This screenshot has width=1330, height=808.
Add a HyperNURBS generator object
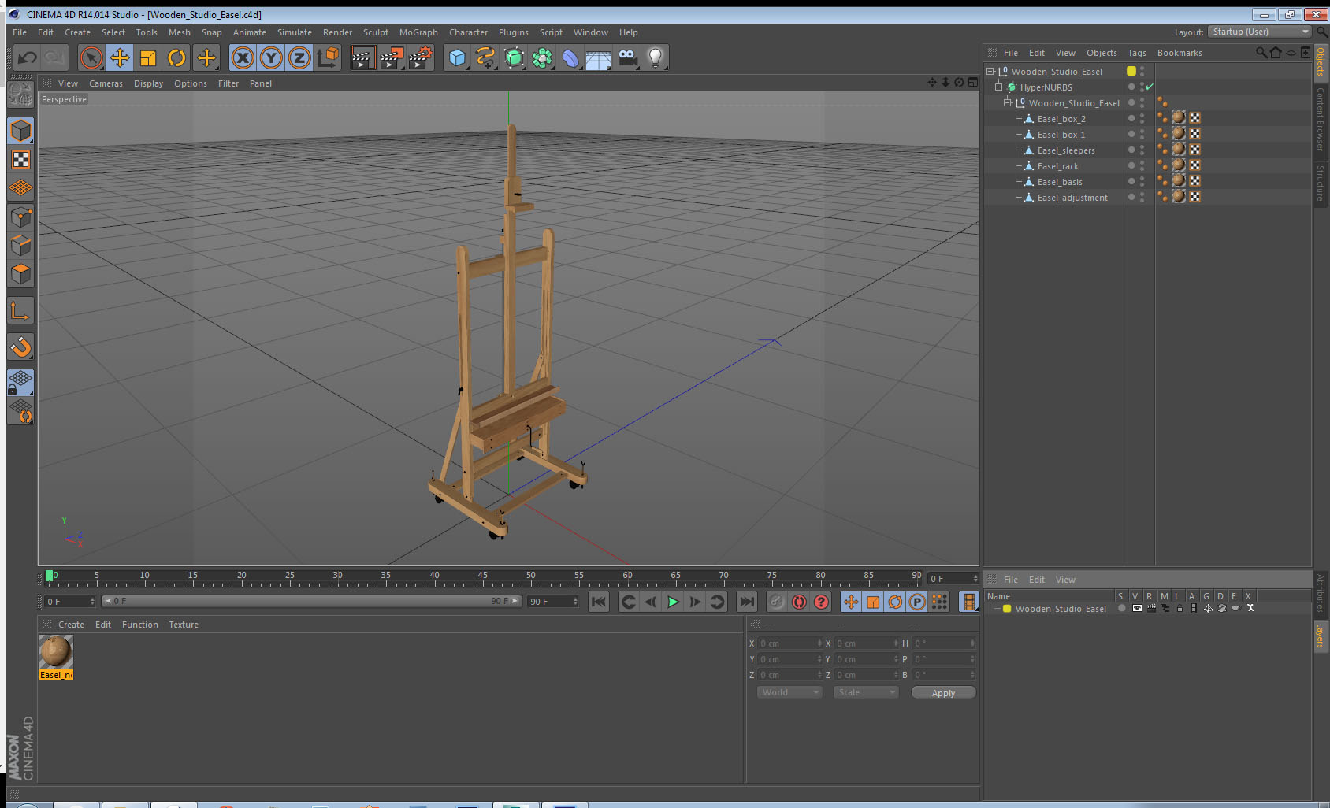[x=514, y=57]
